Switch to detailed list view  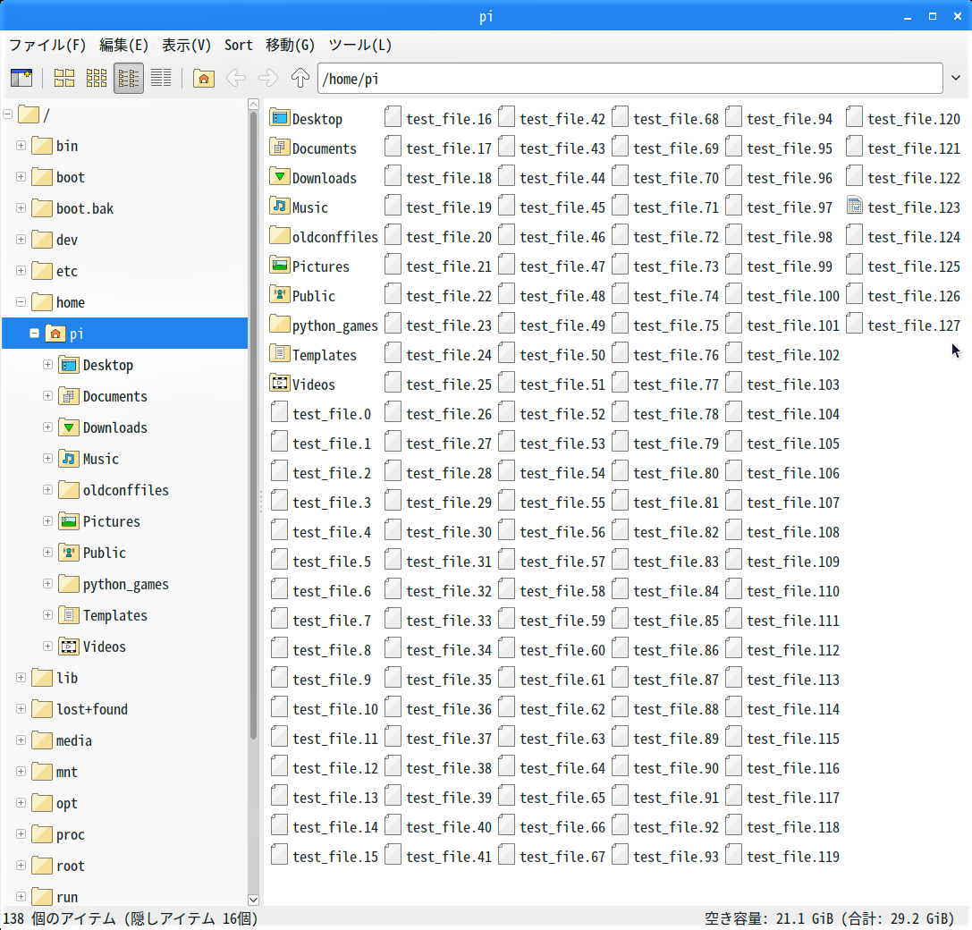[161, 78]
